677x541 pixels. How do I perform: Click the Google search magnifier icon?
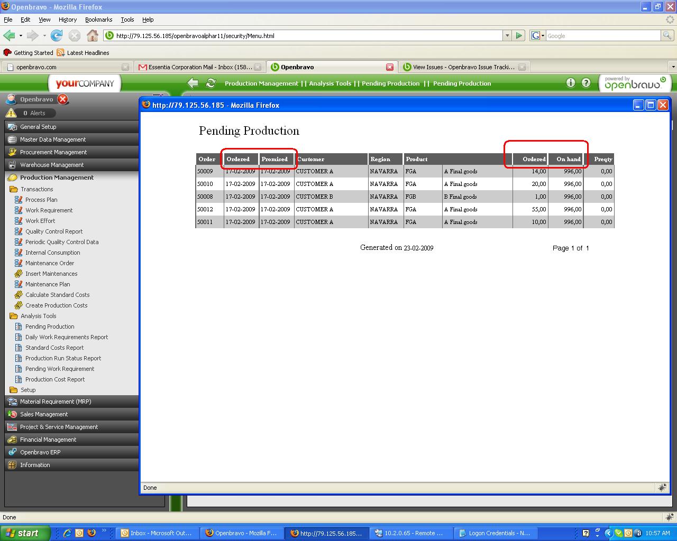click(667, 35)
